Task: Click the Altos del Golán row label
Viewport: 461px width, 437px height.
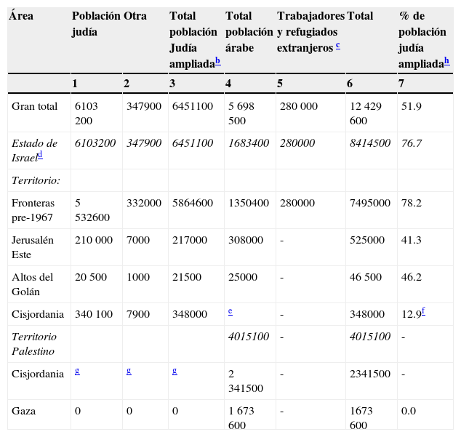Action: pos(33,284)
